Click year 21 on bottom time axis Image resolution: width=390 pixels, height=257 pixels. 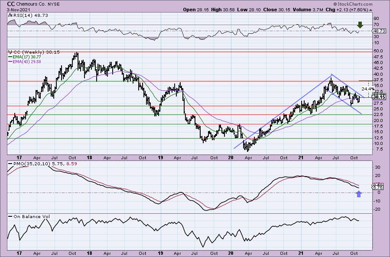(301, 253)
